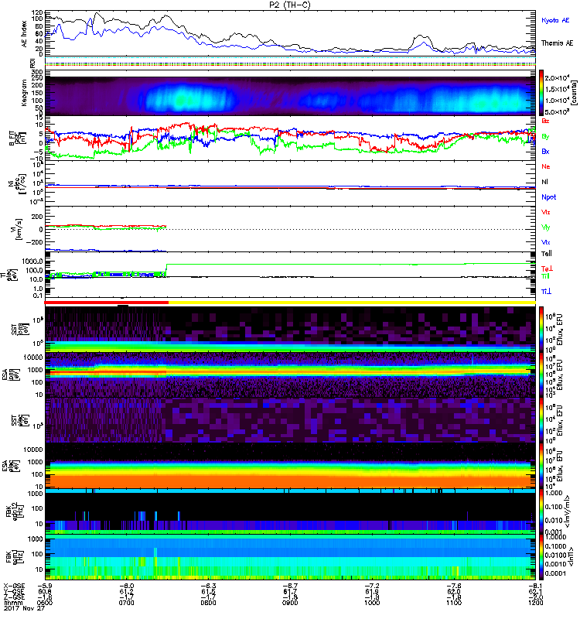Click the black Te parallel legend label
Screen dimensions: 580x619
pos(547,254)
